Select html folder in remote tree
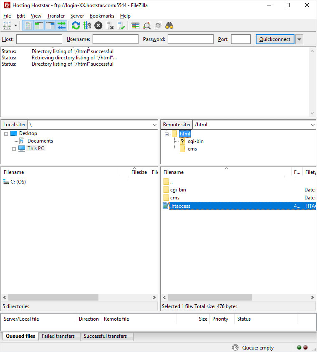This screenshot has width=317, height=352. click(x=185, y=134)
